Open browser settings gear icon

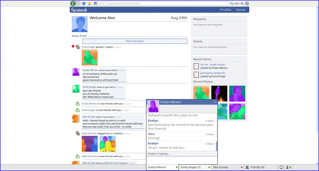coord(247,3)
